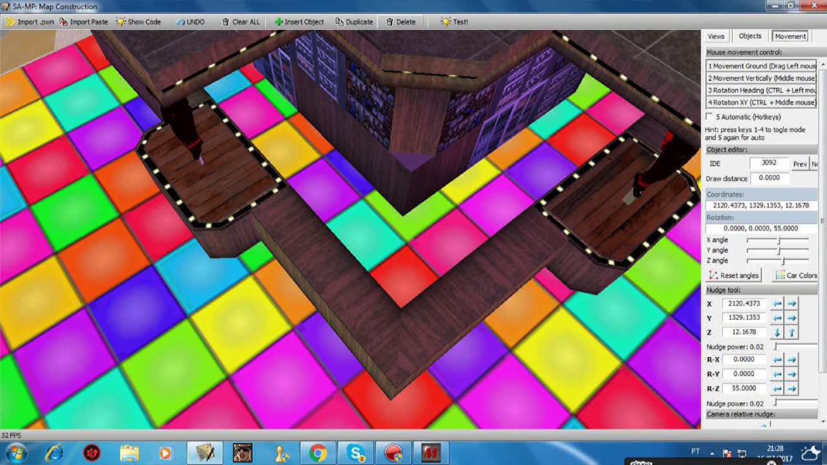Open Show Code from the toolbar
This screenshot has height=465, width=827.
(x=138, y=21)
